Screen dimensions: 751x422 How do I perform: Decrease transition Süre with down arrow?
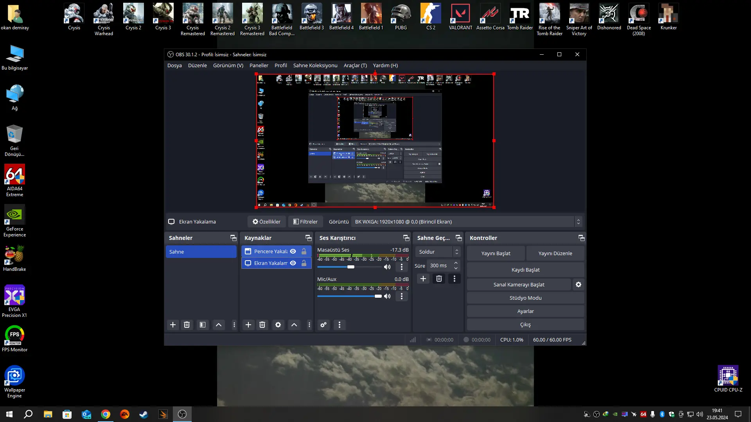point(456,268)
